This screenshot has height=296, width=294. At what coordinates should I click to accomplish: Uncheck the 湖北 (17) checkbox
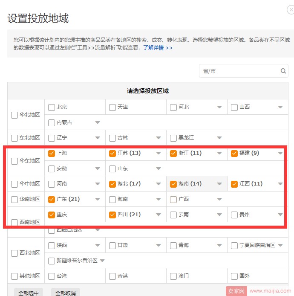pos(112,184)
